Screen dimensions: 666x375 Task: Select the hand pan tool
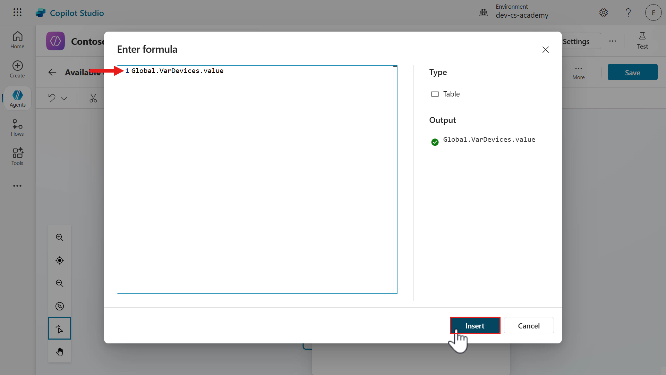[60, 352]
